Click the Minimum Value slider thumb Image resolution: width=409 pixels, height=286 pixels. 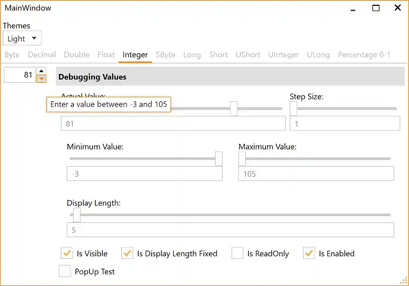tap(219, 159)
